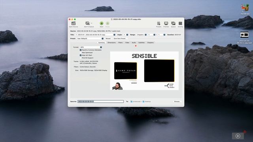
Task: Click the video preview thumbnail
Action: pos(144,71)
